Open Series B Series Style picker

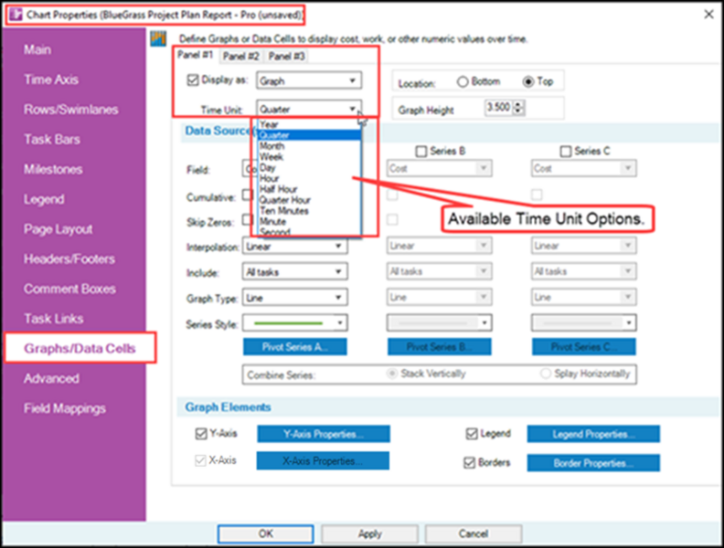pyautogui.click(x=439, y=323)
